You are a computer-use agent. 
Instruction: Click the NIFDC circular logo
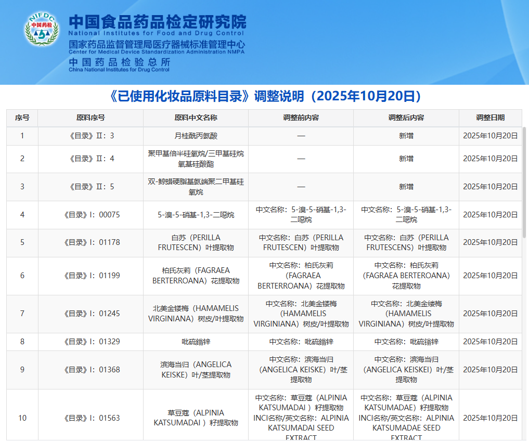click(x=42, y=28)
